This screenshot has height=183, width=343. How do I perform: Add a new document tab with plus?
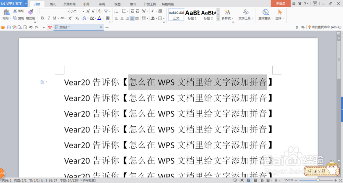tap(107, 27)
